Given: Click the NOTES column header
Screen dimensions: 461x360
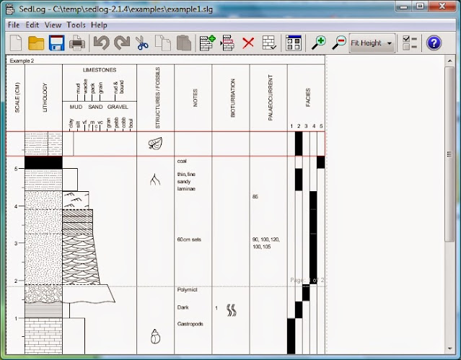Looking at the screenshot, I should 196,97.
